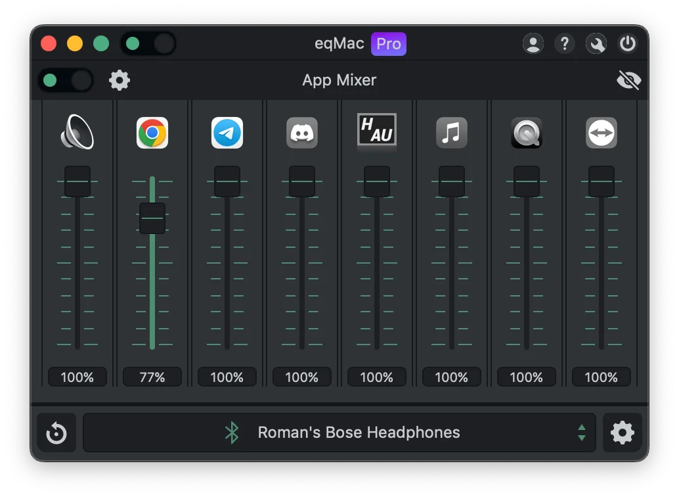The width and height of the screenshot is (679, 497).
Task: Click the Bluetooth icon beside headphones name
Action: tap(232, 433)
